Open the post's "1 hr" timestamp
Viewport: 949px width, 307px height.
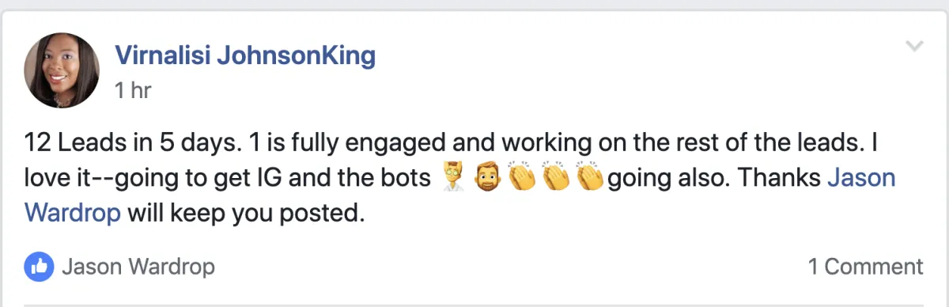pyautogui.click(x=132, y=91)
